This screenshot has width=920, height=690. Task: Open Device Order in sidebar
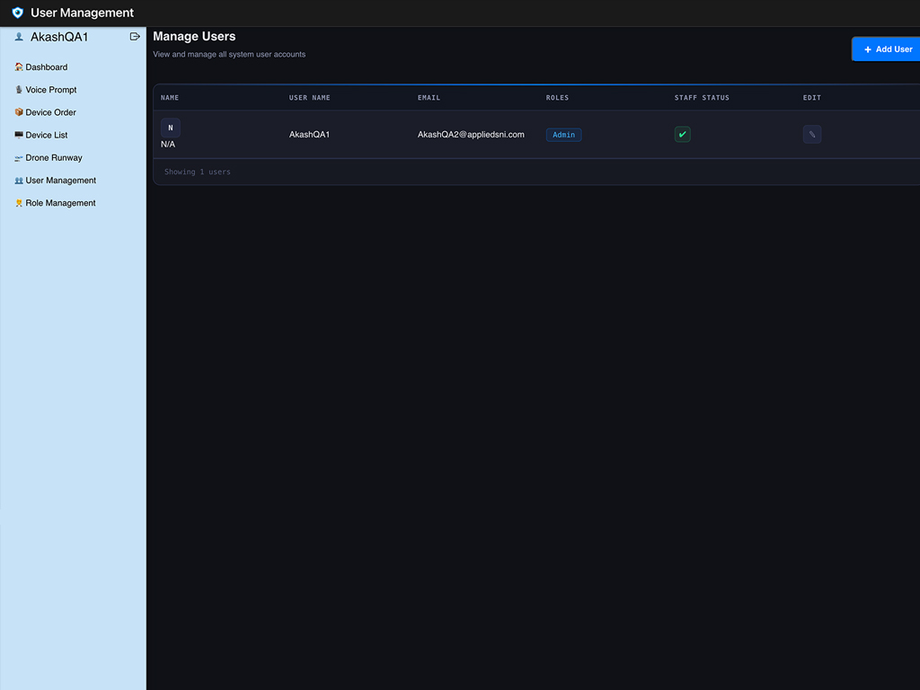point(50,112)
